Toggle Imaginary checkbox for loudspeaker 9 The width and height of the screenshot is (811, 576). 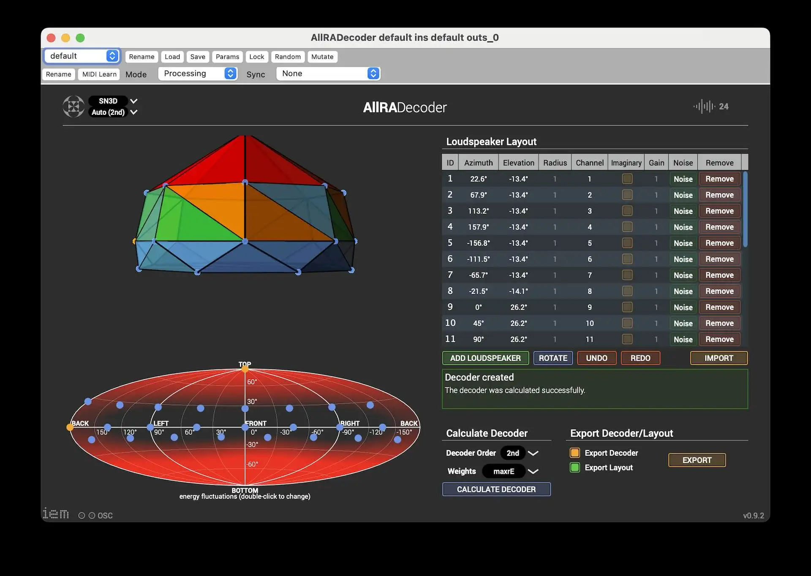(x=627, y=307)
